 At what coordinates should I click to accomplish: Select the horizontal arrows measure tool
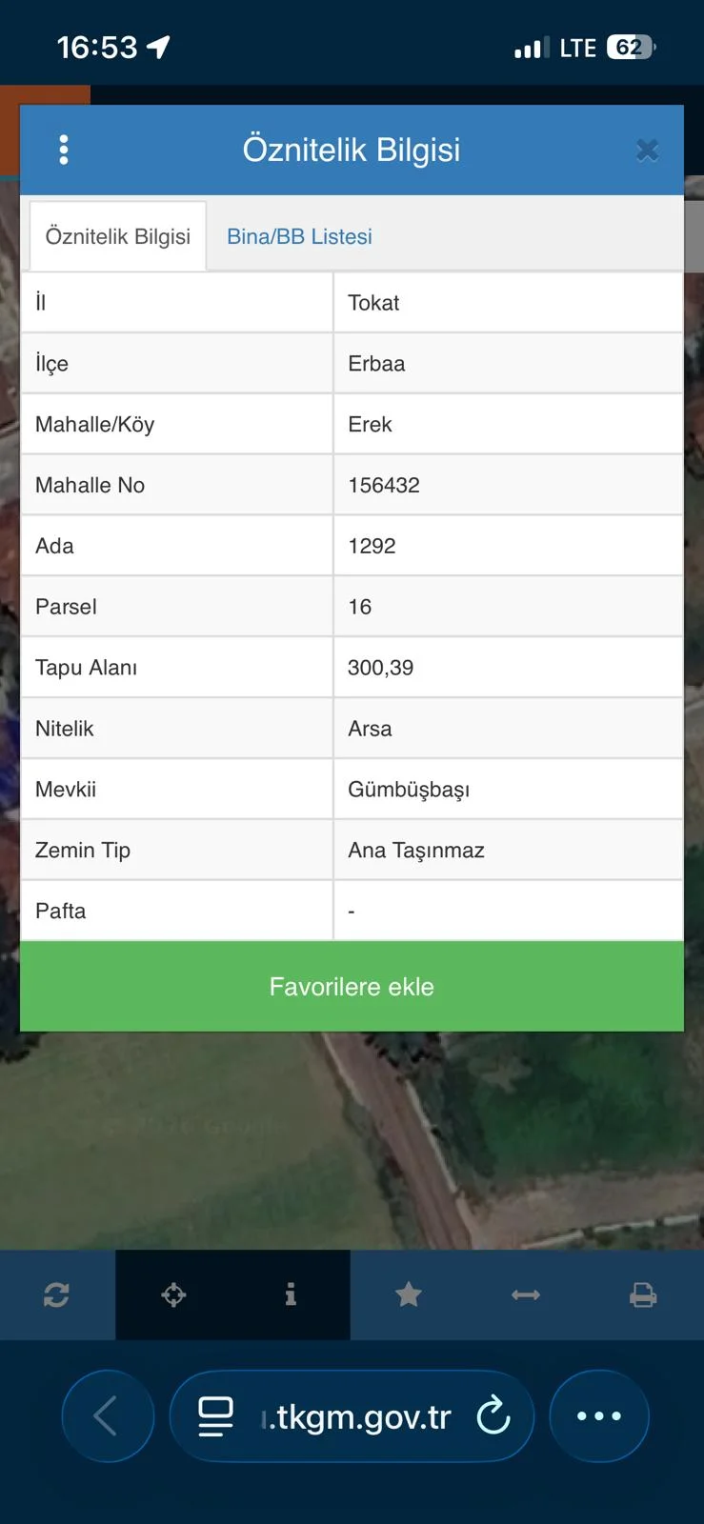526,1294
